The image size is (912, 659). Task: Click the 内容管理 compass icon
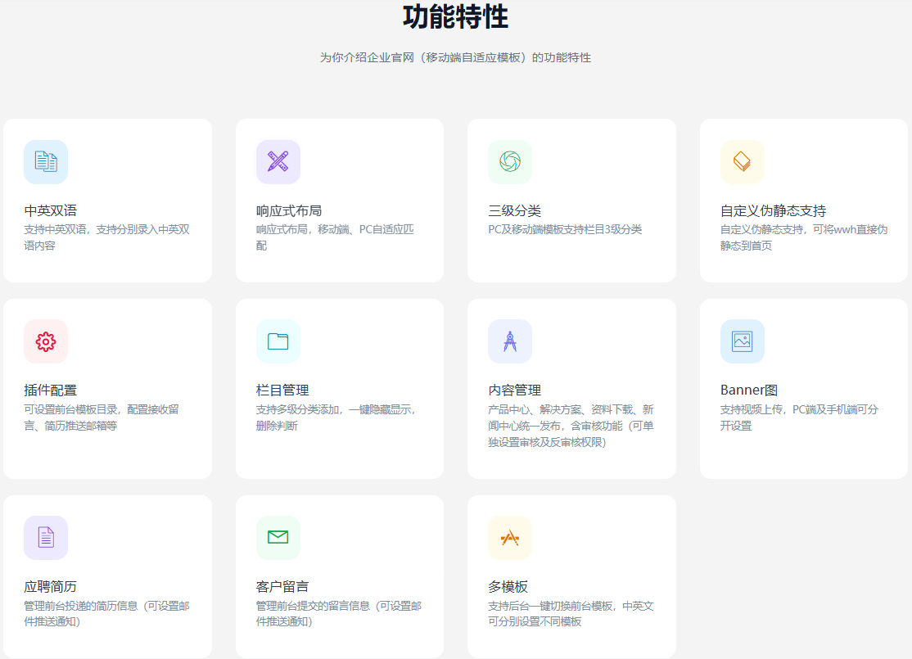510,341
